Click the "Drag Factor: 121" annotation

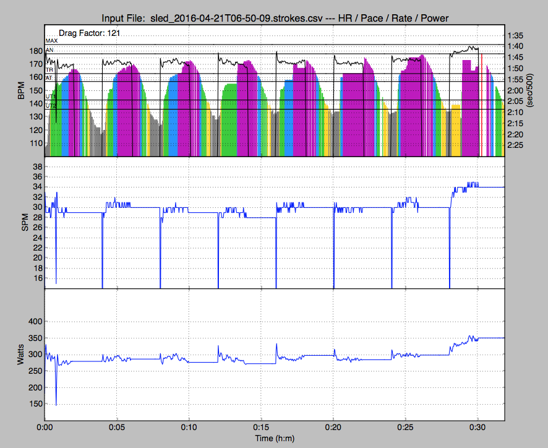[89, 32]
